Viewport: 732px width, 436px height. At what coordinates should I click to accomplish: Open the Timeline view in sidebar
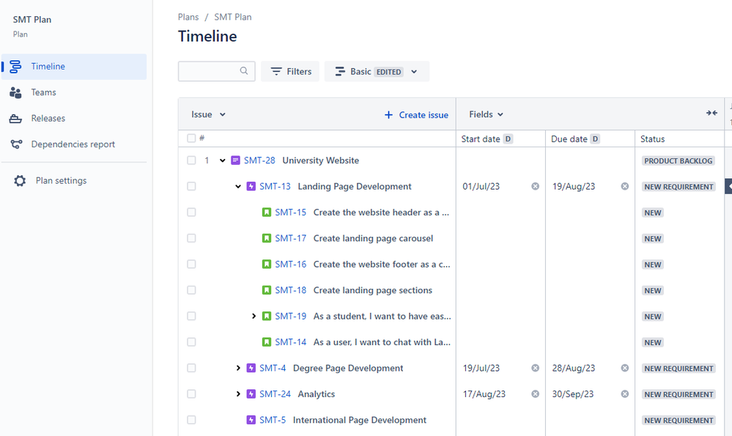(x=74, y=66)
